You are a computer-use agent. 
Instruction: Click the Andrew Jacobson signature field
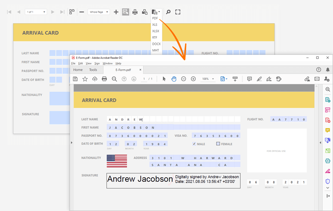[x=173, y=180]
